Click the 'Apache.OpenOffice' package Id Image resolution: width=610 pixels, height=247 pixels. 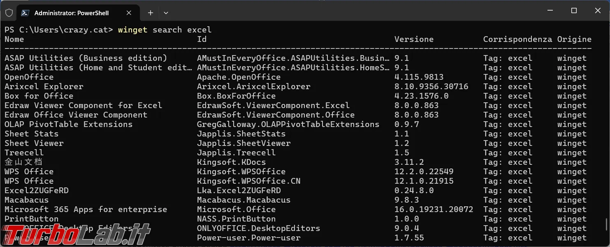click(x=239, y=77)
